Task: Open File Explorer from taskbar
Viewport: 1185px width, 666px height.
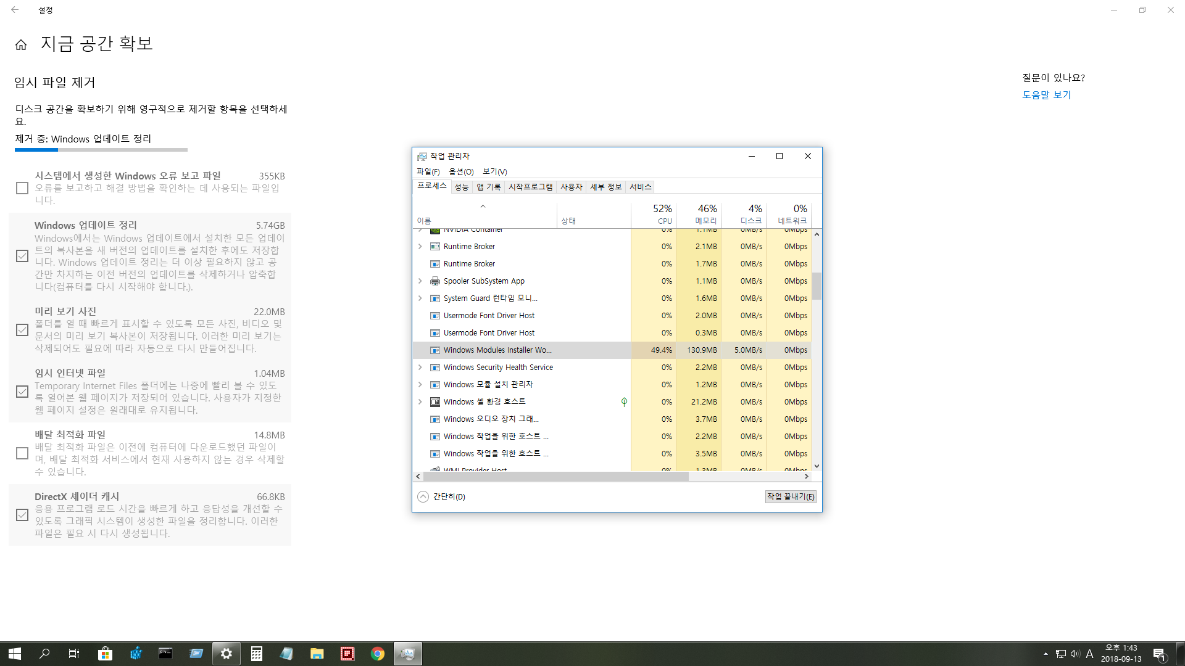Action: [317, 654]
